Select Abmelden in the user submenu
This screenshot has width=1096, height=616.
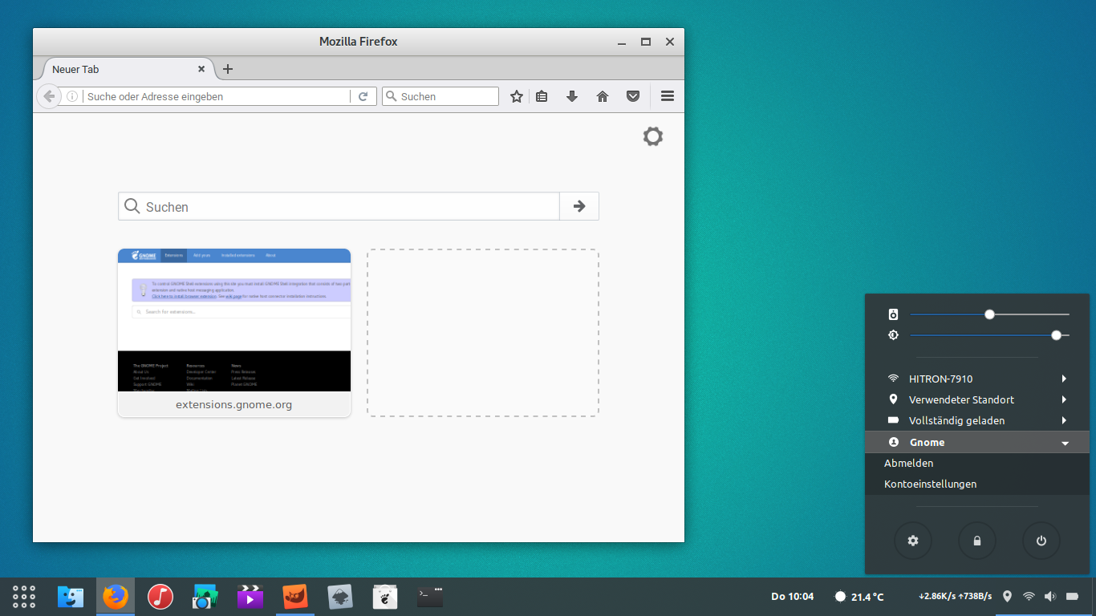tap(977, 463)
